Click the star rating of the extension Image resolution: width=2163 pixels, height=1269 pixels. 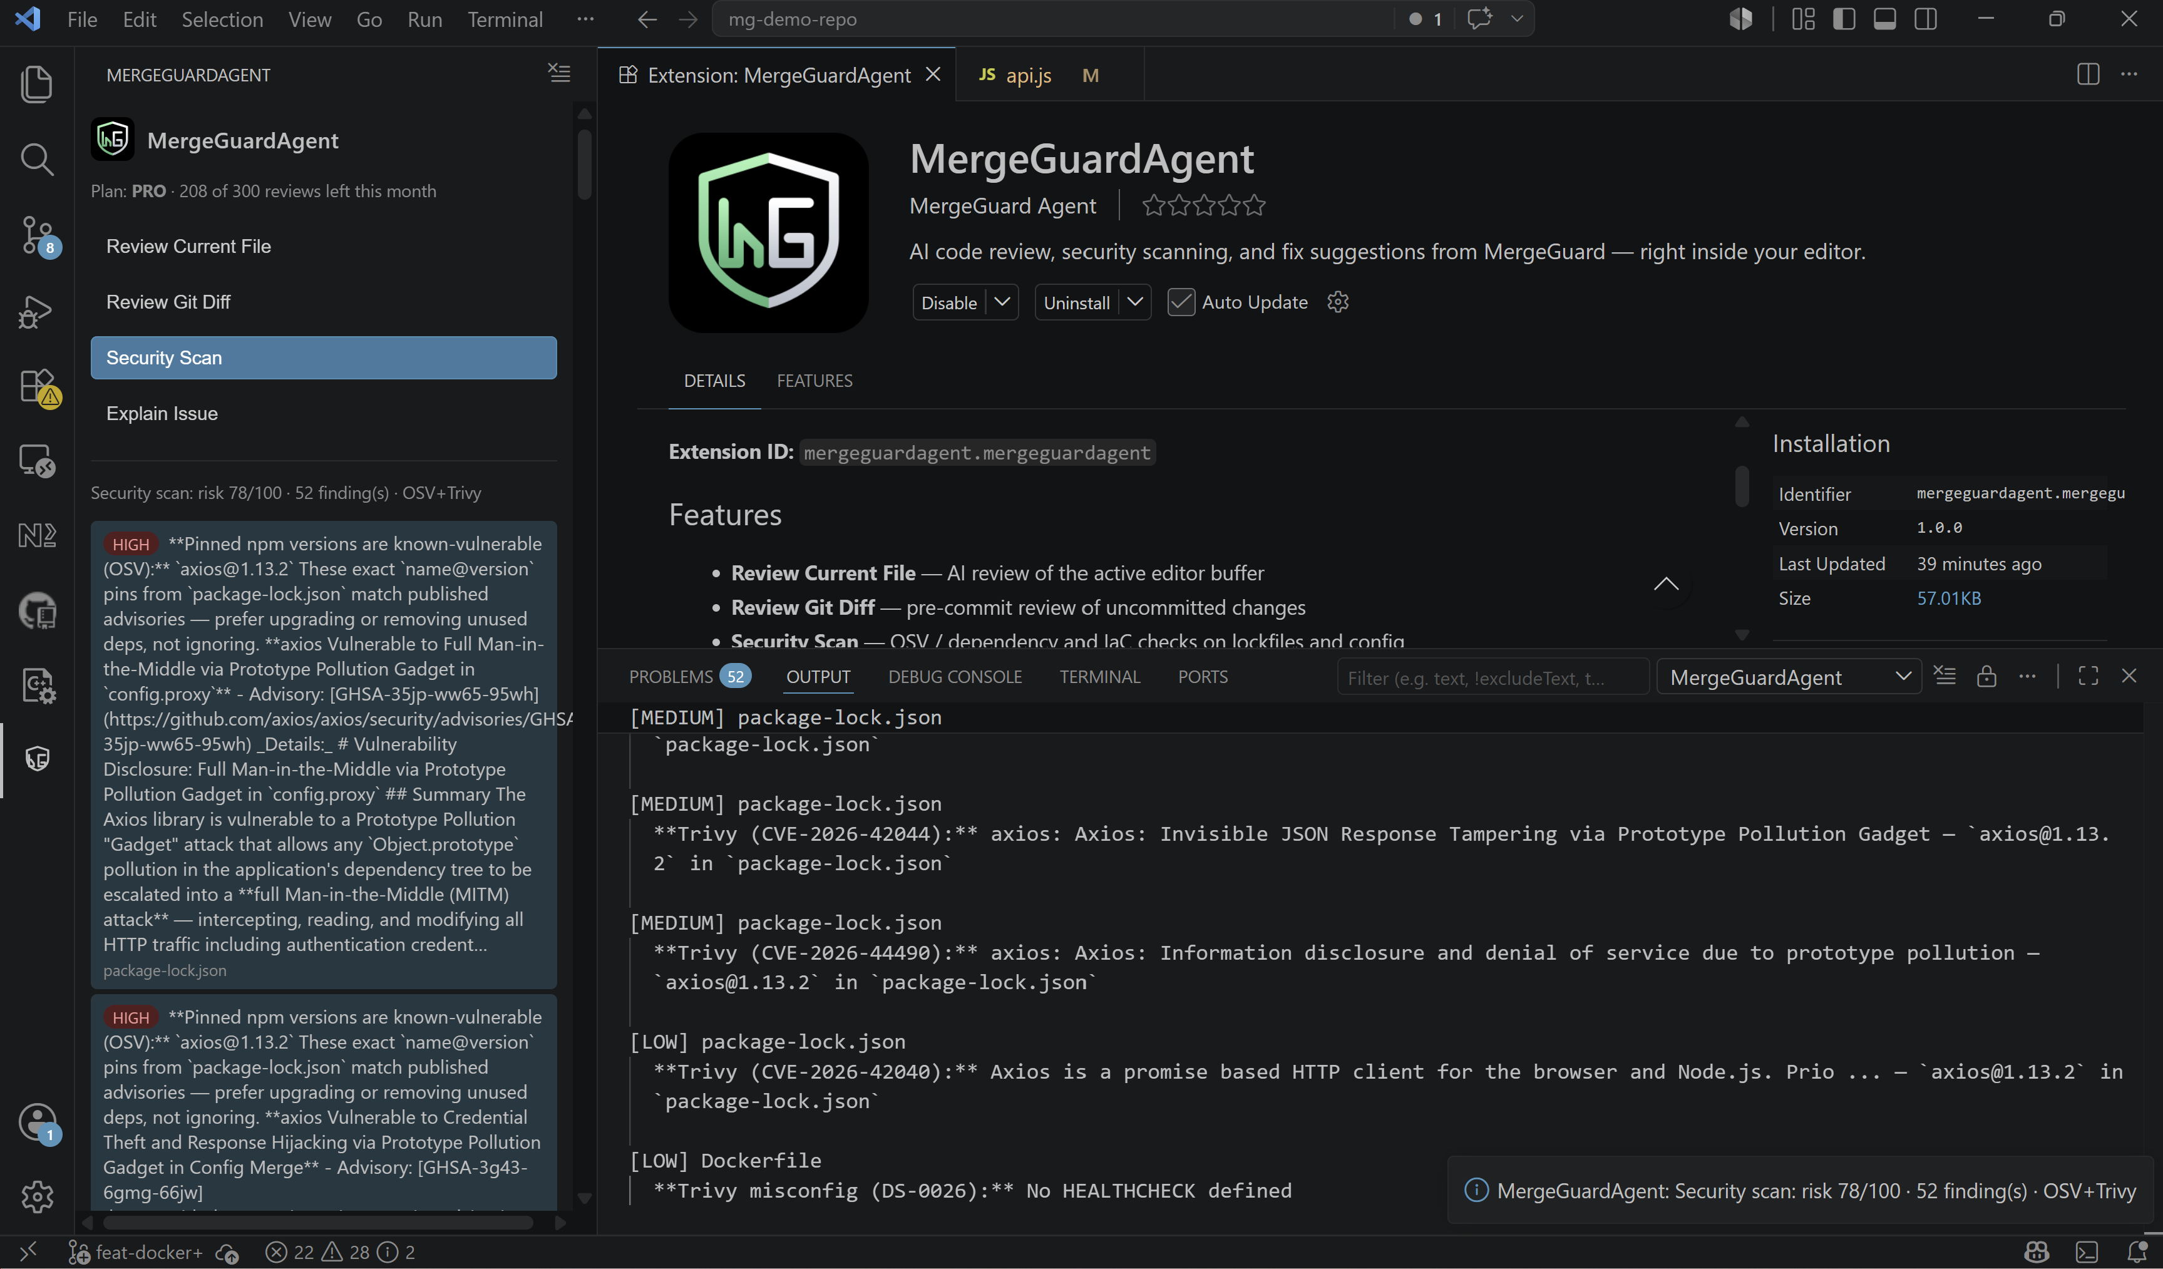pos(1203,205)
